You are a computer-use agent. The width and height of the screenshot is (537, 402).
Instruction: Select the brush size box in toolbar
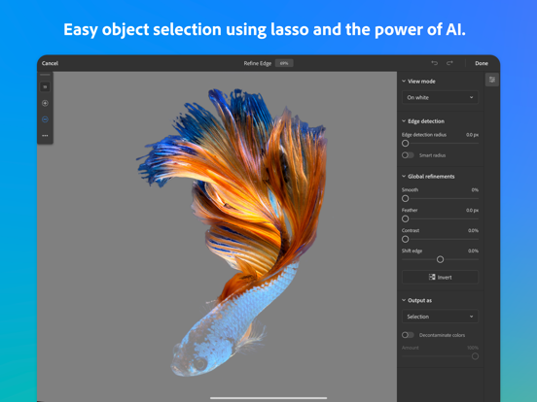(x=45, y=86)
